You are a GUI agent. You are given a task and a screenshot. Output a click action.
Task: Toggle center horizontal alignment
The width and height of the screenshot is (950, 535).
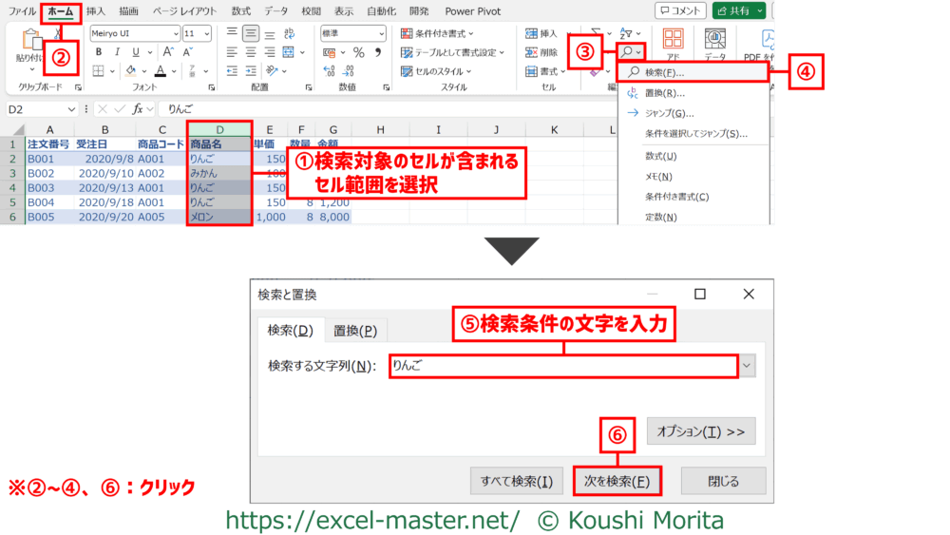point(251,52)
